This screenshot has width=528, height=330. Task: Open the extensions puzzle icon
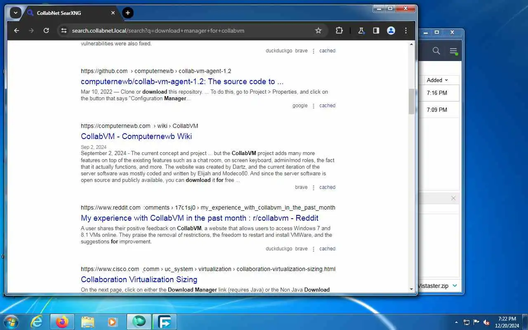[x=339, y=31]
